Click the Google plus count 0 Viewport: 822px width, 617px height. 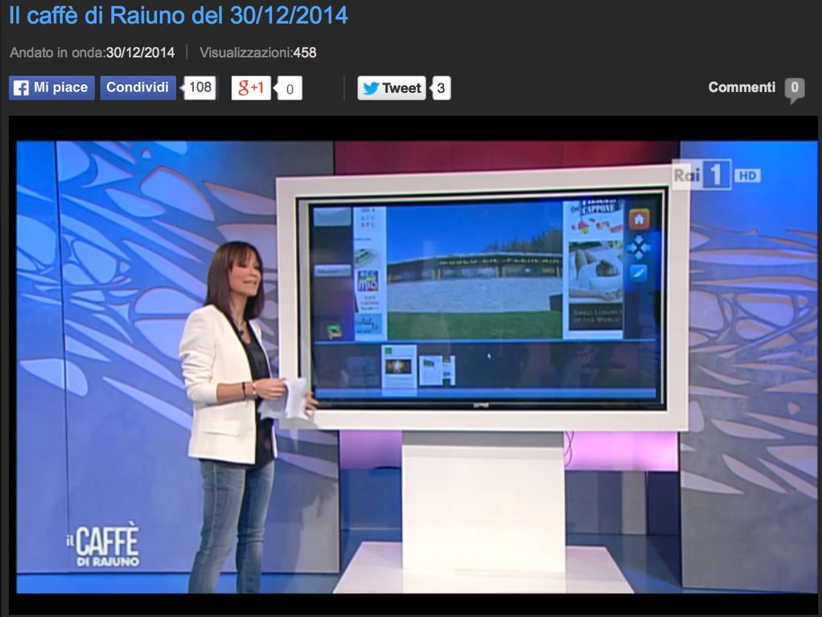(290, 88)
